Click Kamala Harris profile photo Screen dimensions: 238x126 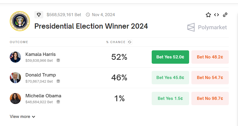tap(15, 57)
